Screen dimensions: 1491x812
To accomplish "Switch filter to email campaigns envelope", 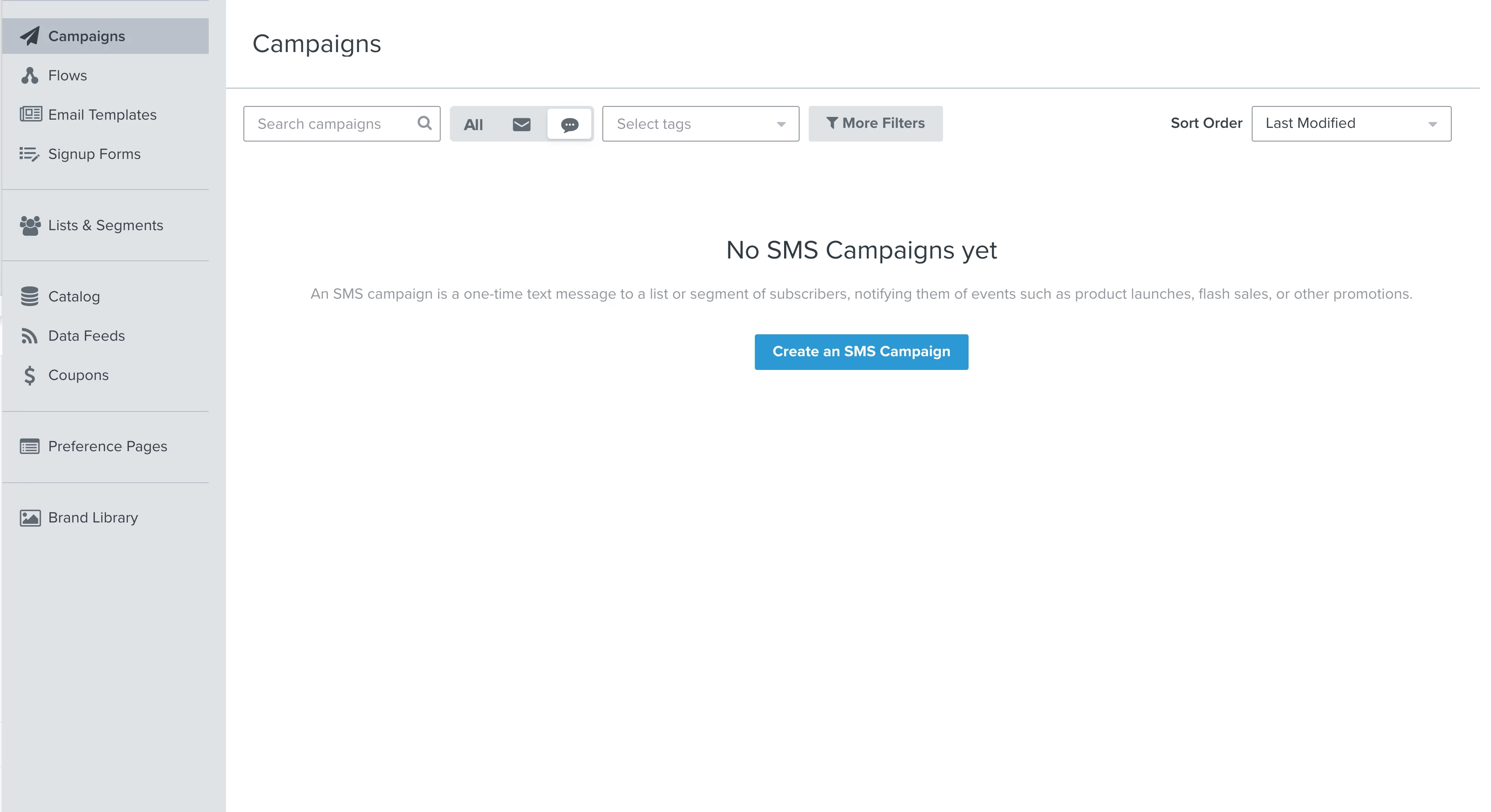I will click(x=521, y=124).
